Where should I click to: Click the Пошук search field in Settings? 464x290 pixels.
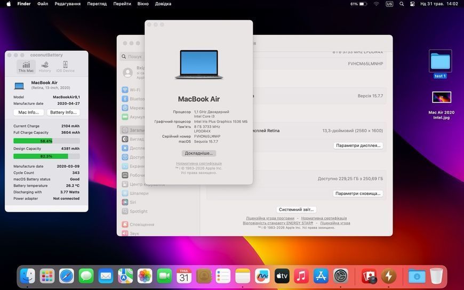[133, 56]
